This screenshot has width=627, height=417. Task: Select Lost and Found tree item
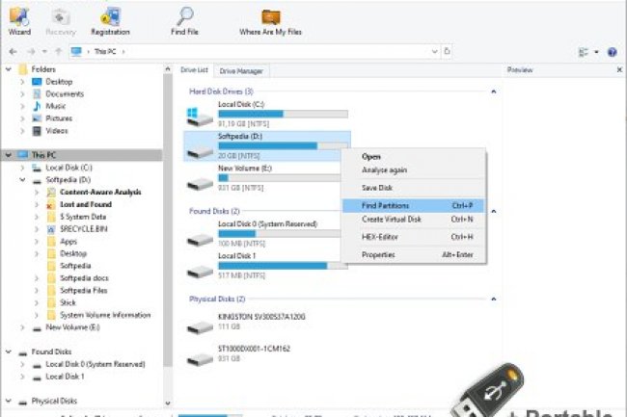point(87,205)
